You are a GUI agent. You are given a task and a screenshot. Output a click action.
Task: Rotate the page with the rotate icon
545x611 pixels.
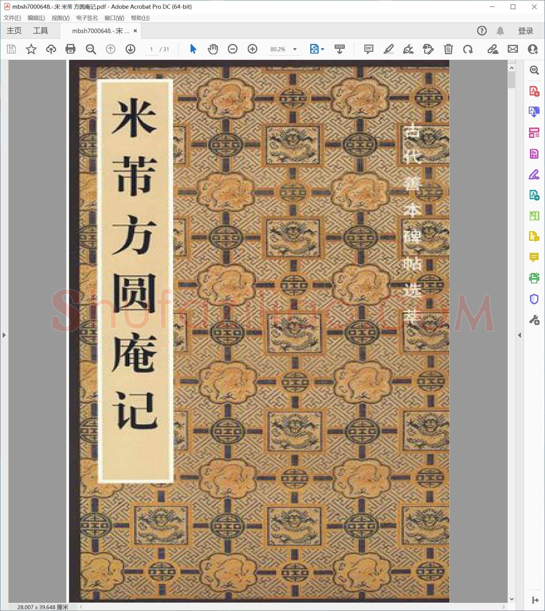tap(468, 49)
